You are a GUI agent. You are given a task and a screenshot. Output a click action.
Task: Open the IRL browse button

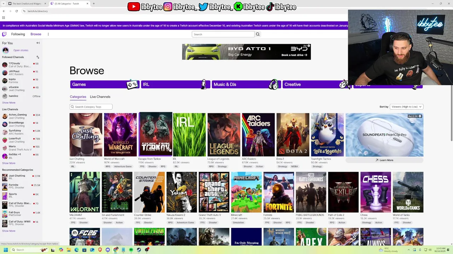click(x=175, y=84)
